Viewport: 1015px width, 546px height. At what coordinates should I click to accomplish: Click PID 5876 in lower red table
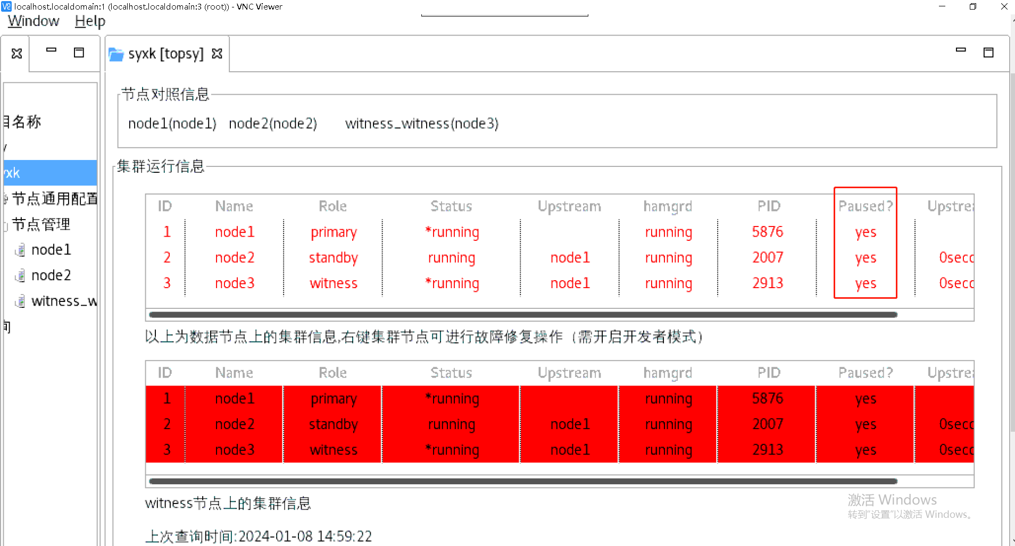(x=768, y=398)
